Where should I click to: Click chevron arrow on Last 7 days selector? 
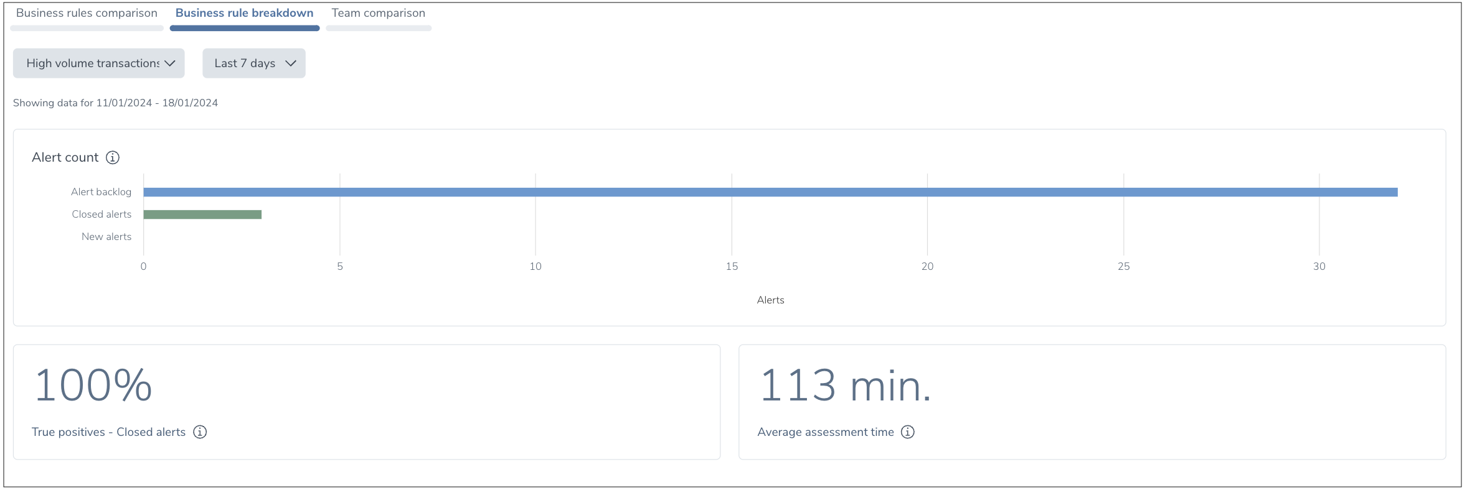[x=290, y=63]
